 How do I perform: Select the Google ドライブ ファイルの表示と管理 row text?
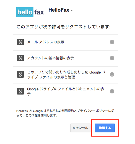point(66,75)
